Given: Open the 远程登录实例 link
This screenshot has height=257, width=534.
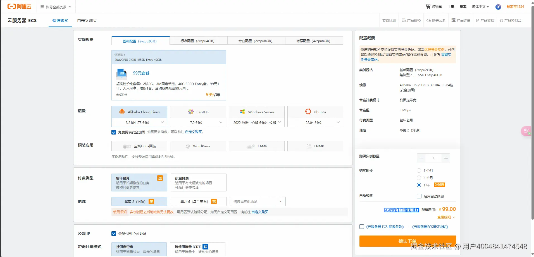Looking at the screenshot, I should tap(435, 50).
